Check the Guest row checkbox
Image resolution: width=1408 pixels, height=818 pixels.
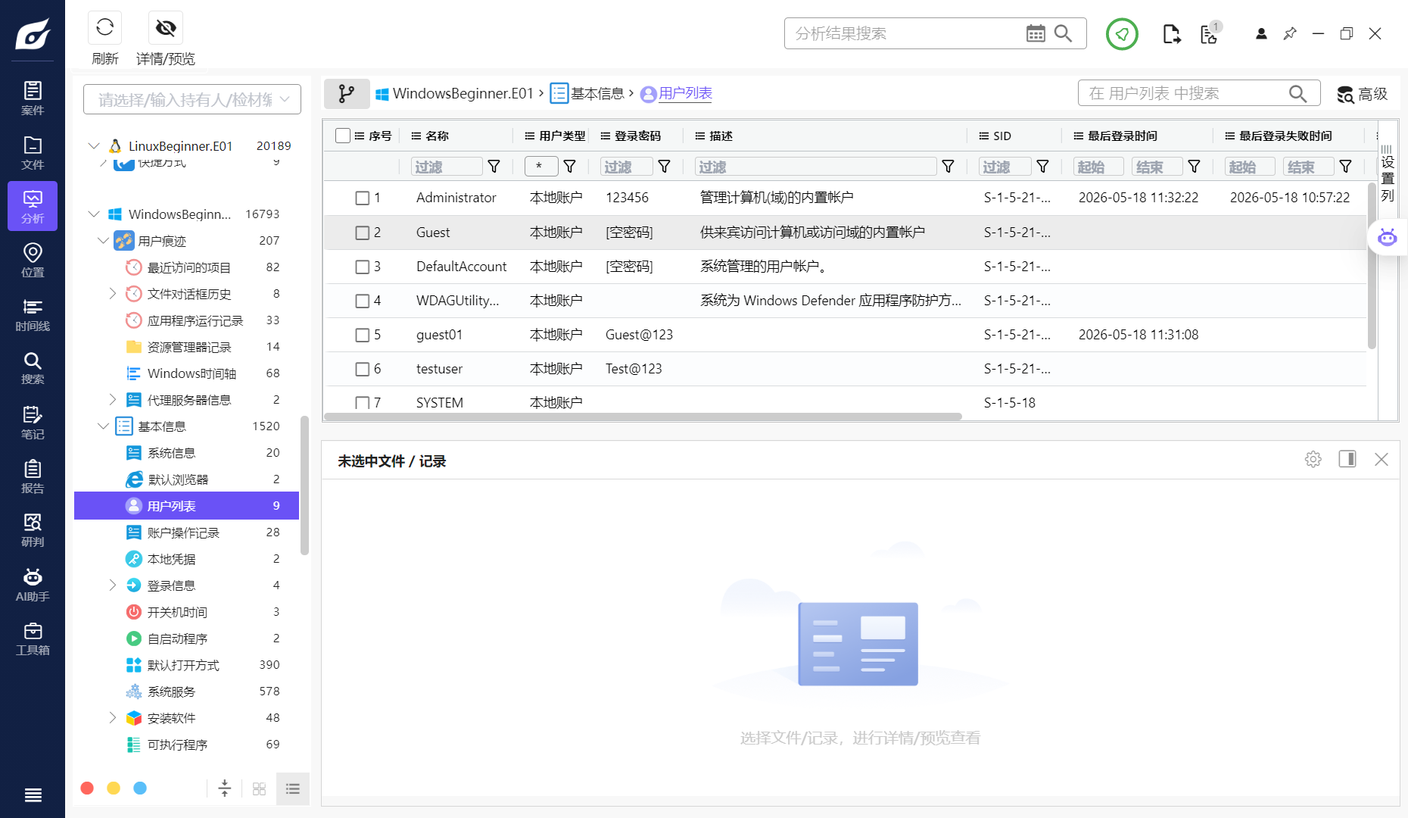tap(363, 233)
